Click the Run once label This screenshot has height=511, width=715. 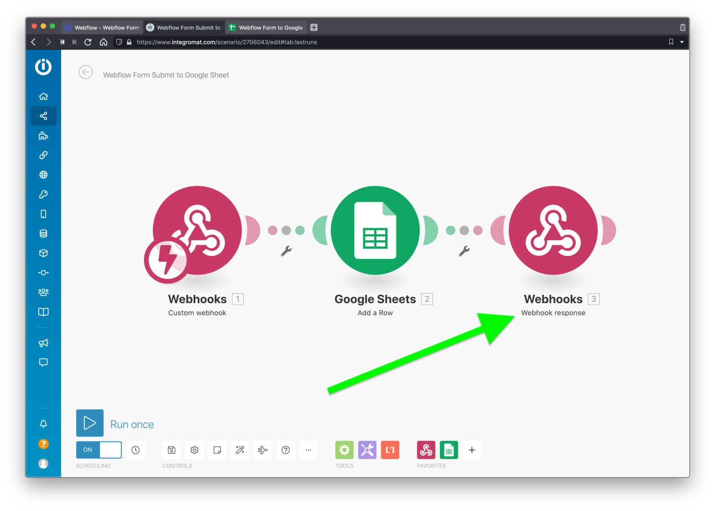click(x=132, y=424)
